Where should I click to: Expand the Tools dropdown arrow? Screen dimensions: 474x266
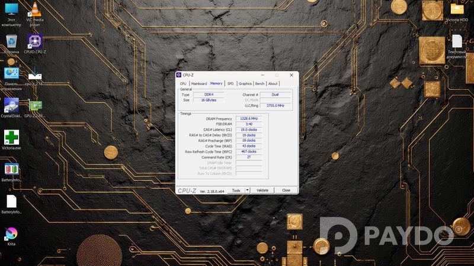pos(247,190)
